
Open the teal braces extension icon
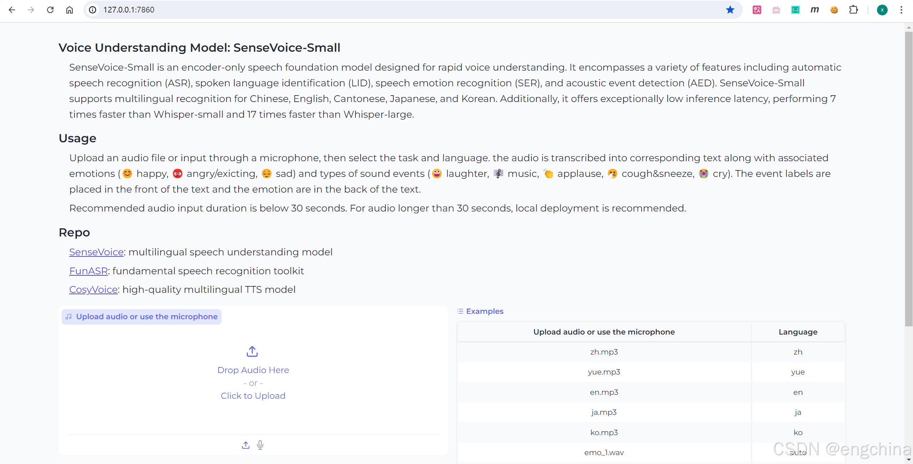click(x=795, y=10)
